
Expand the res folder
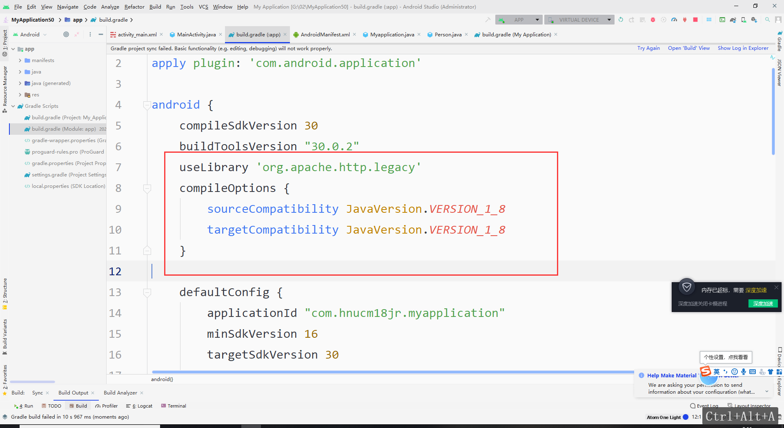20,94
